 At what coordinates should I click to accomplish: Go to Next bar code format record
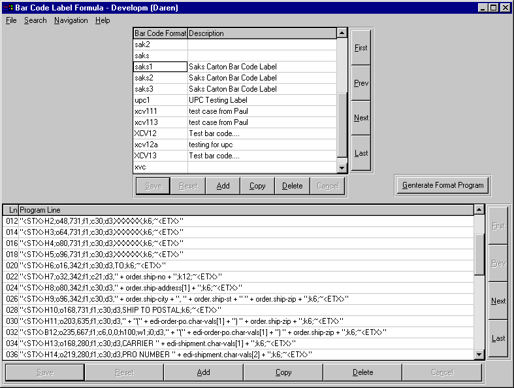(361, 118)
